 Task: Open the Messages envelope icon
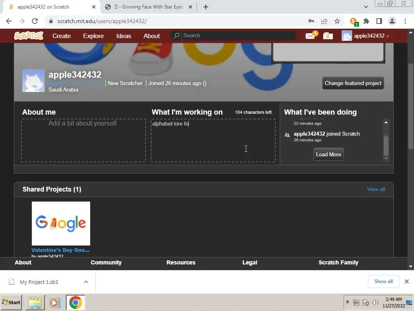tap(310, 36)
